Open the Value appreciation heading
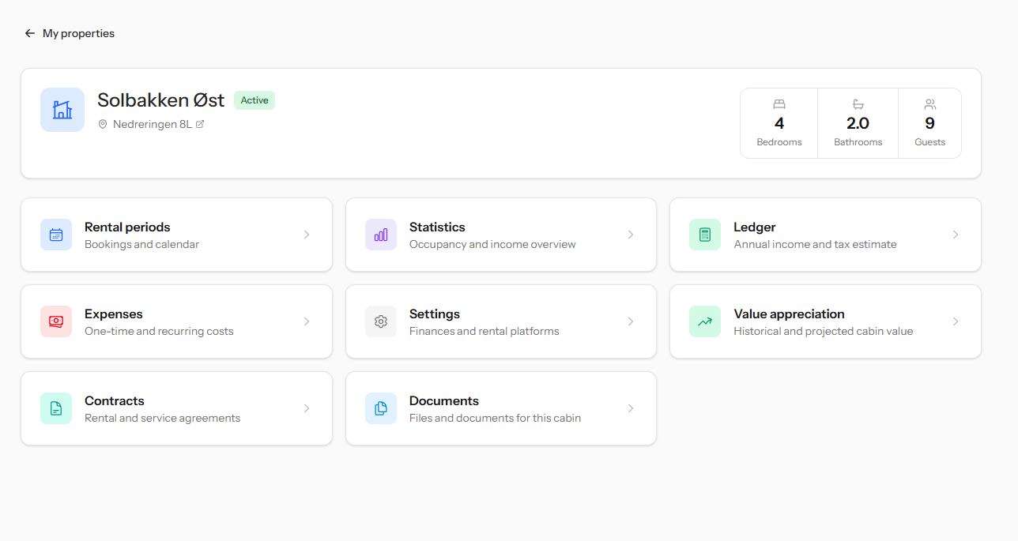The width and height of the screenshot is (1018, 541). 790,314
